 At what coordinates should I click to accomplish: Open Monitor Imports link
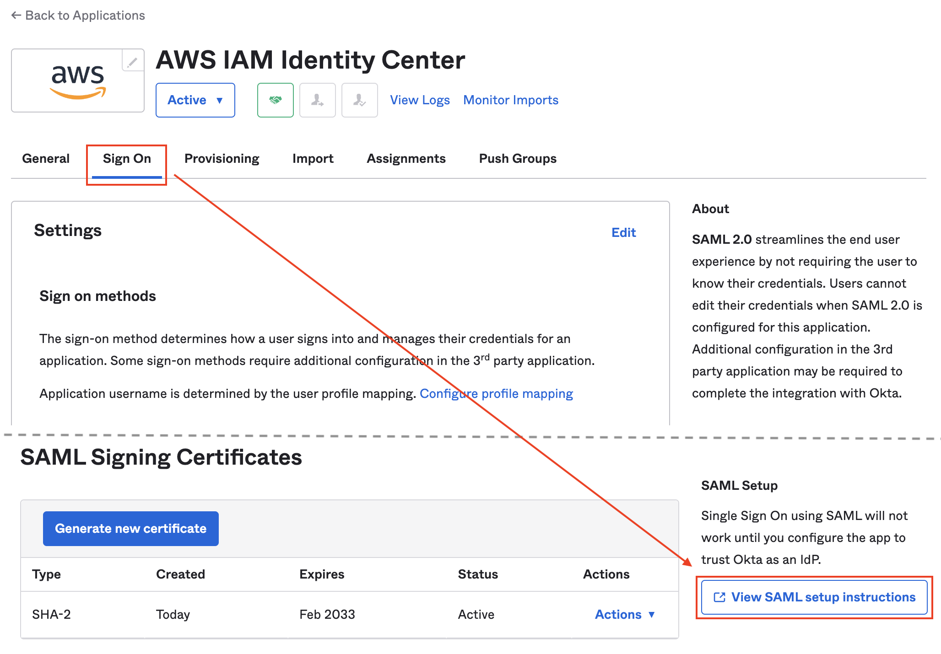[511, 100]
